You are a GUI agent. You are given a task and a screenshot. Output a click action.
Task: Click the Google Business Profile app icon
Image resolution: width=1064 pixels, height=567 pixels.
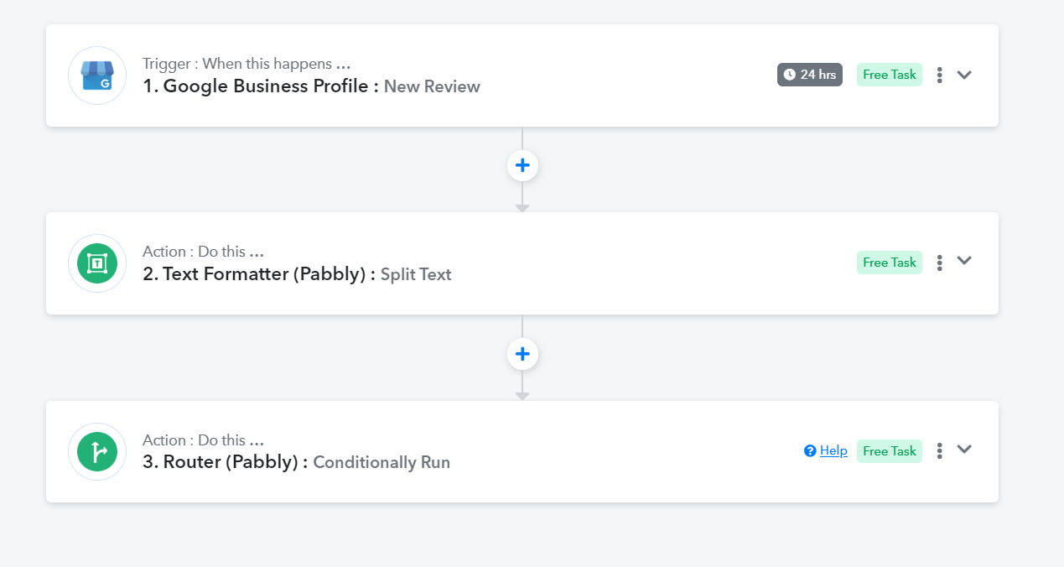(x=97, y=75)
